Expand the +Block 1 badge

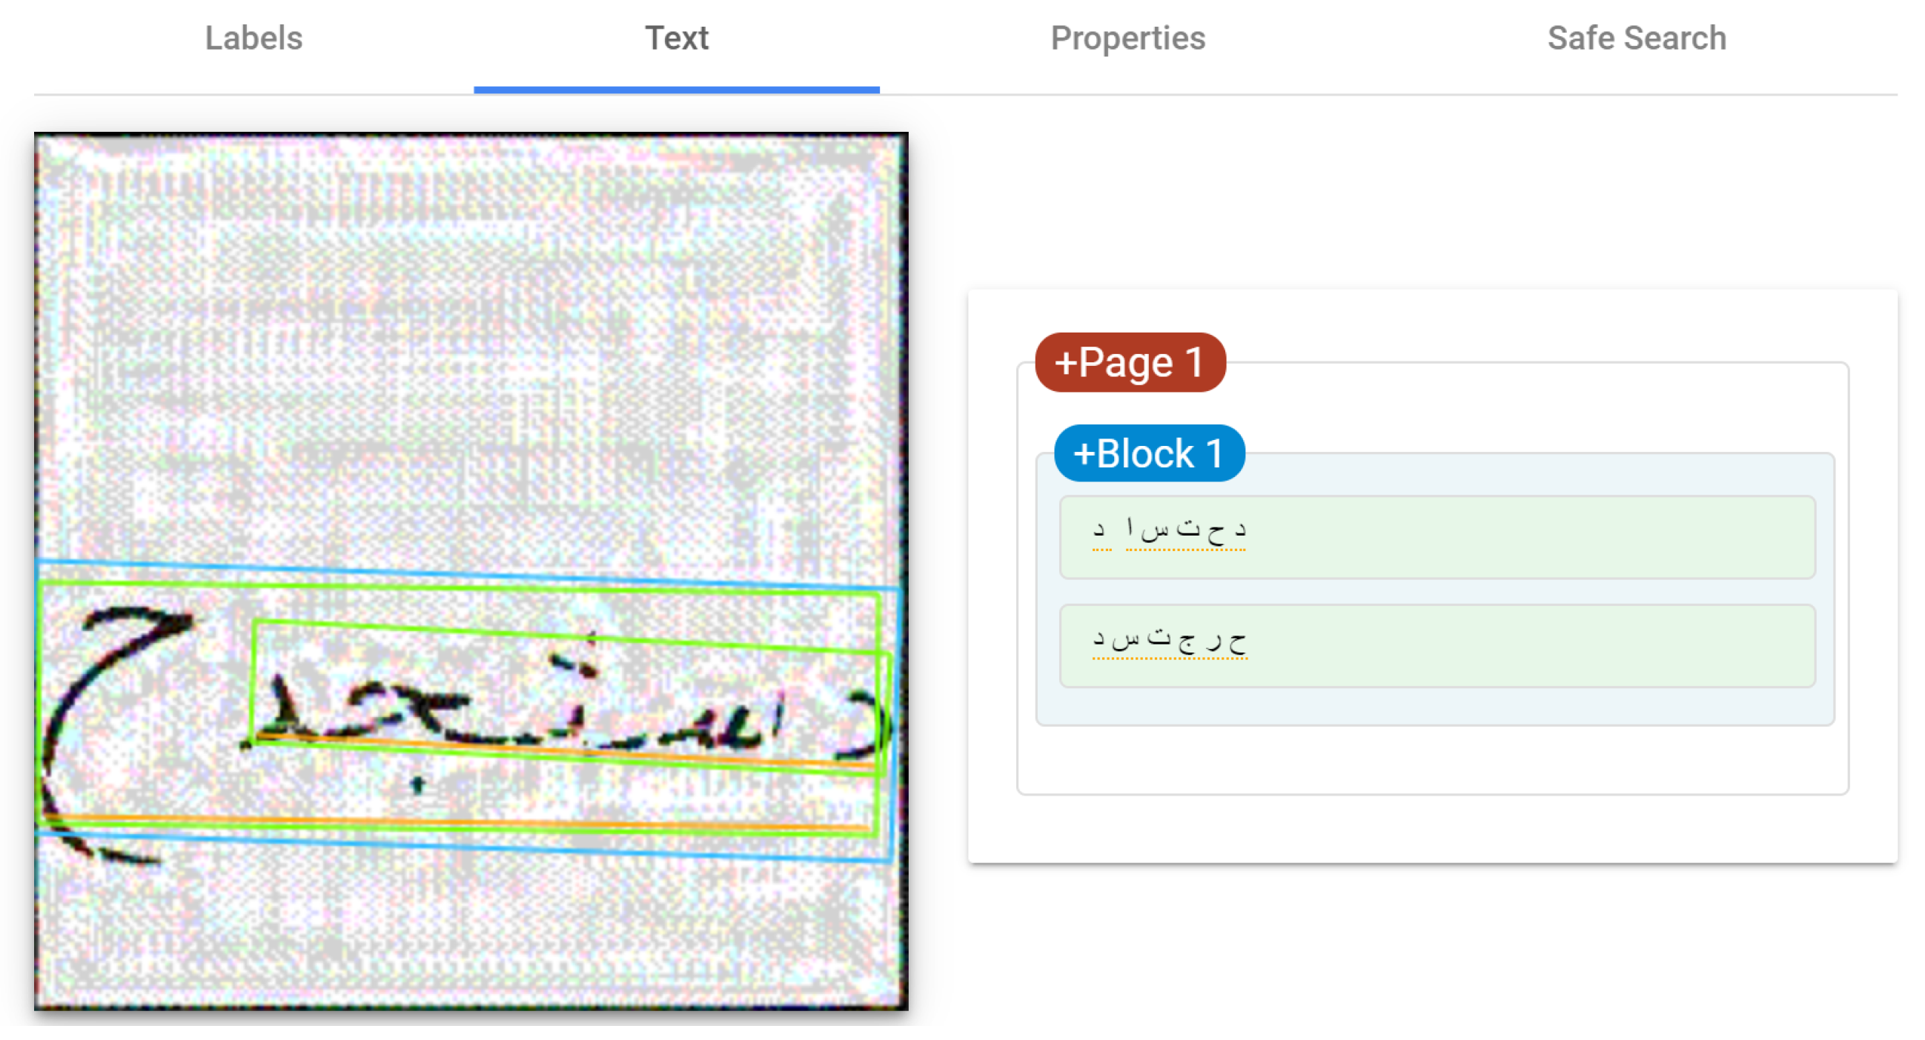(x=1149, y=454)
